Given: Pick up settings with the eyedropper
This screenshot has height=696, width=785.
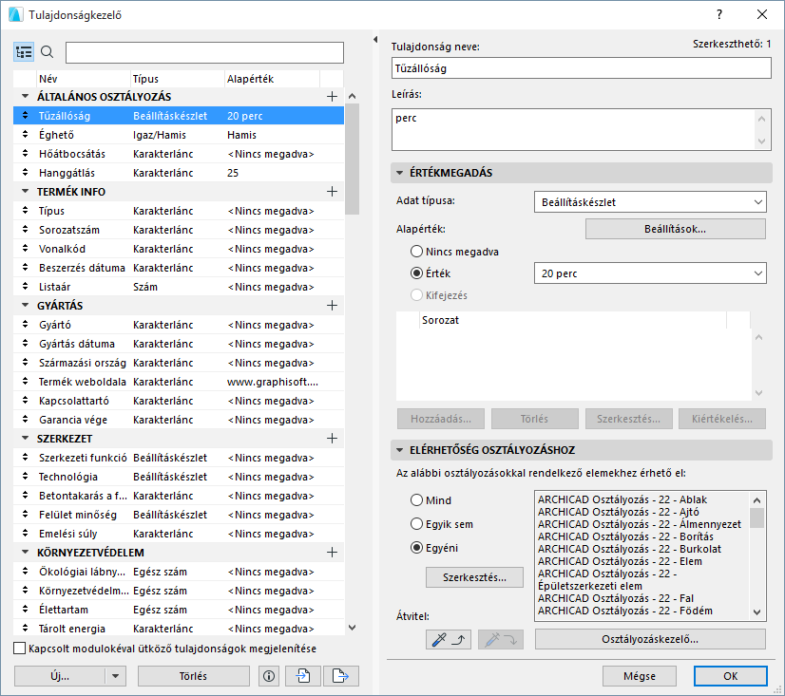Looking at the screenshot, I should tap(449, 639).
